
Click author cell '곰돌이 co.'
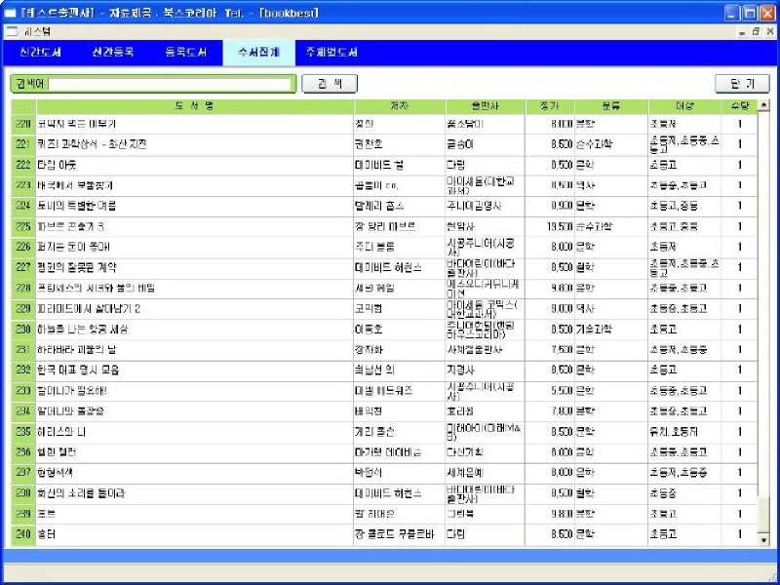(x=400, y=185)
